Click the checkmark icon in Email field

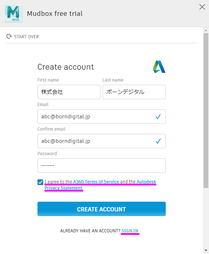point(158,117)
